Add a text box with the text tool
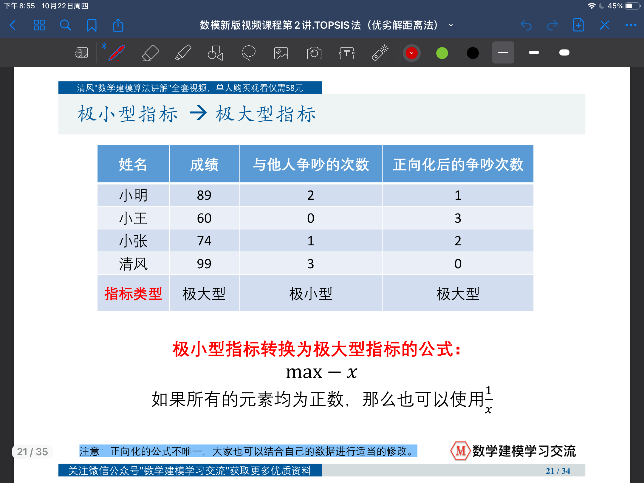The height and width of the screenshot is (483, 644). [347, 52]
